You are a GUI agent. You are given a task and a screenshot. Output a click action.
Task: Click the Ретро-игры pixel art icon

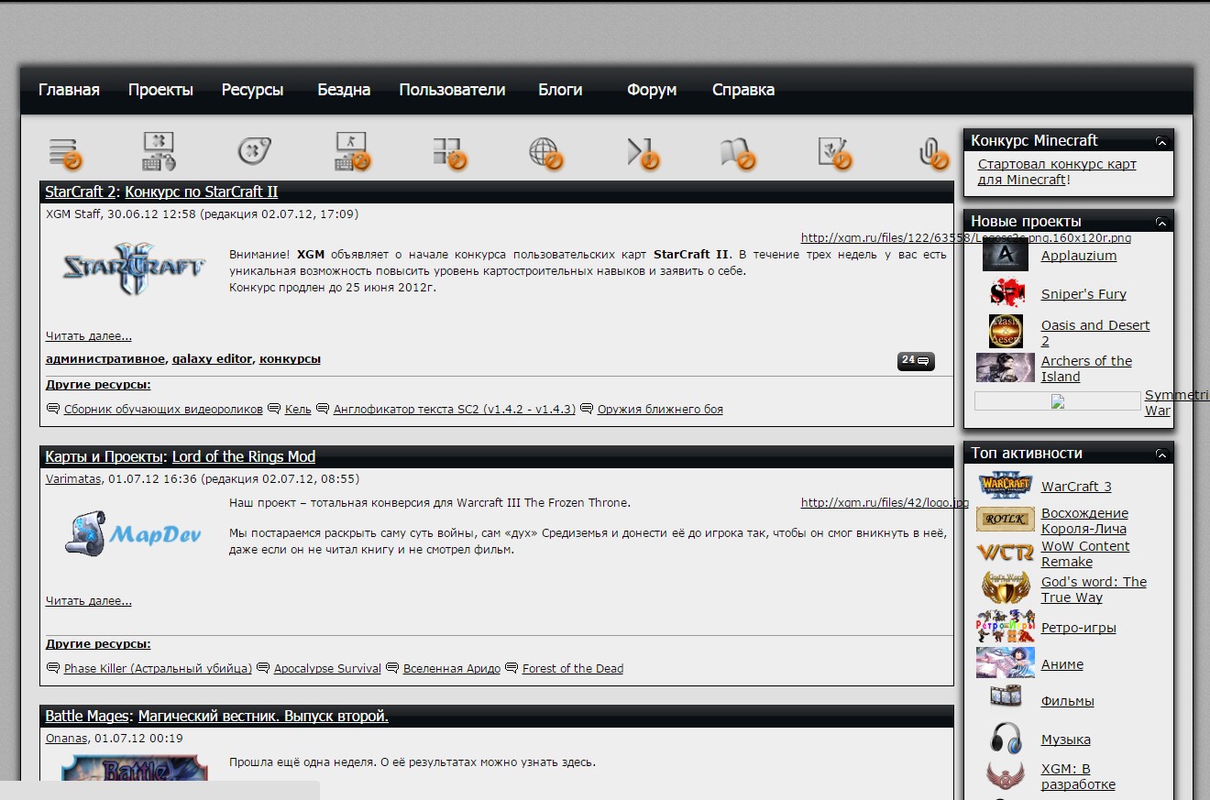[1006, 627]
